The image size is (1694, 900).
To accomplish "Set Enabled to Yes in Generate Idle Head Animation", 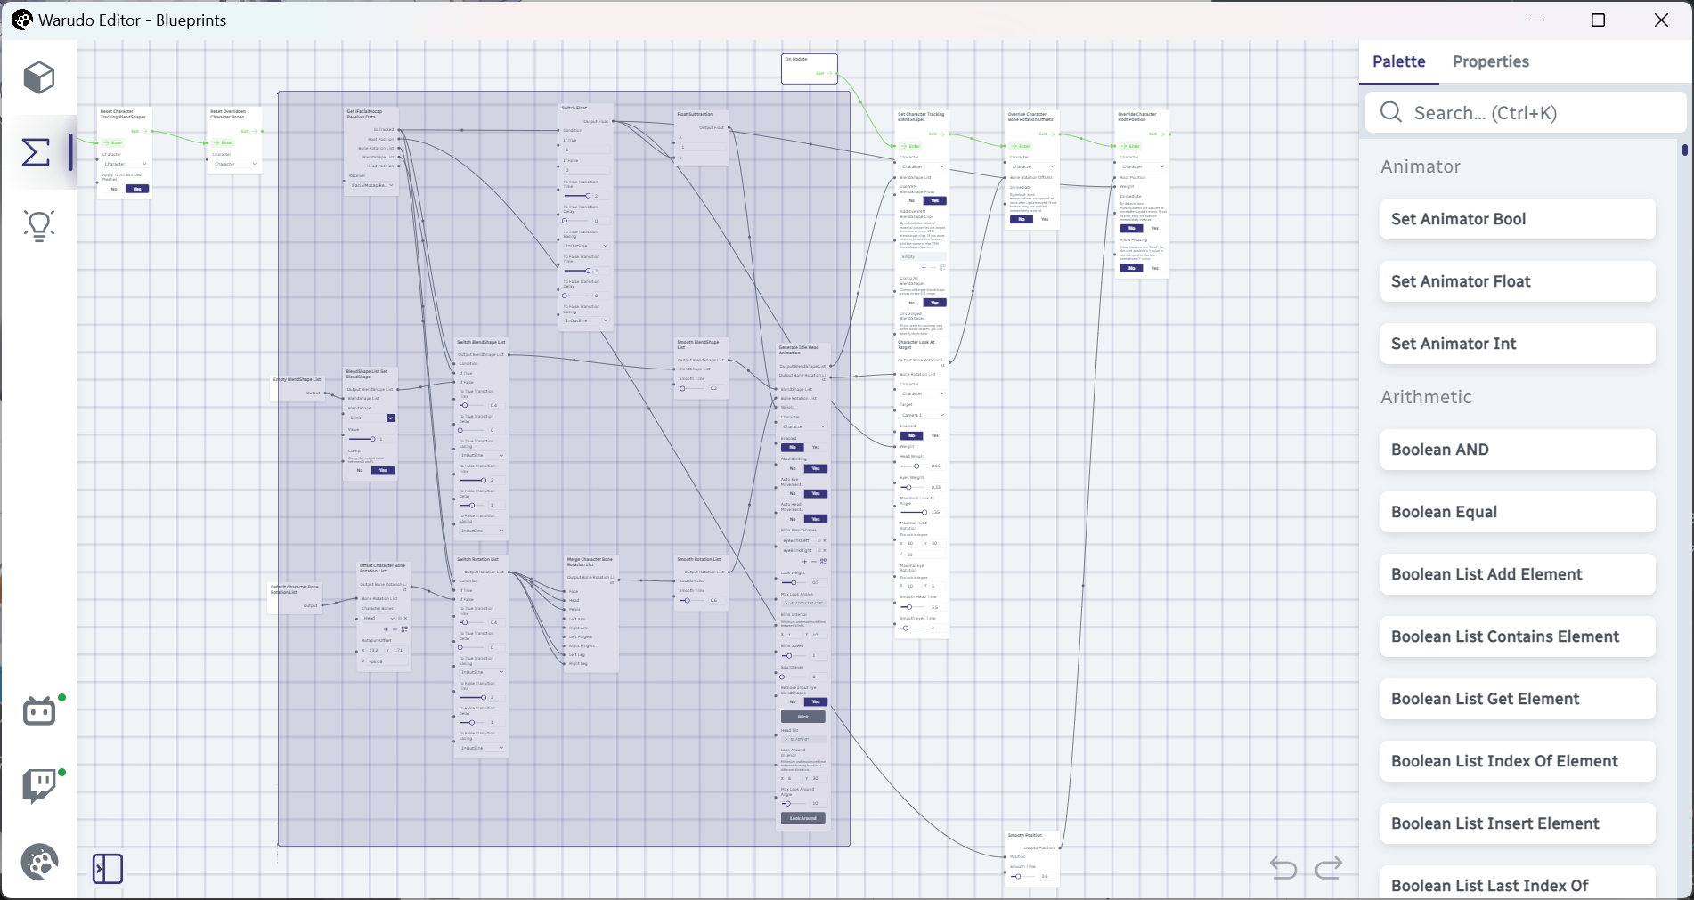I will (x=815, y=448).
